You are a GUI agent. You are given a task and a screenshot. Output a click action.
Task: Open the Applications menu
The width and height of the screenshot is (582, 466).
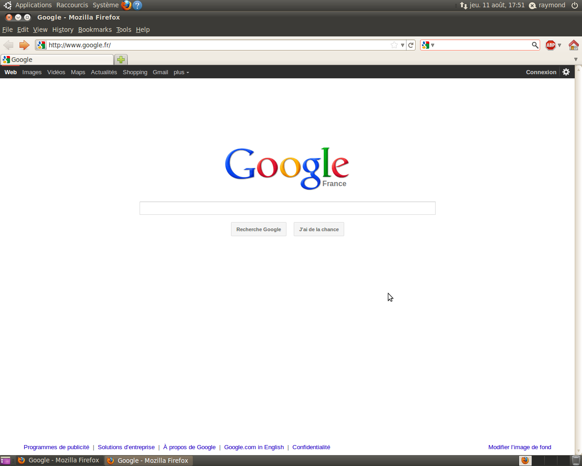coord(34,5)
